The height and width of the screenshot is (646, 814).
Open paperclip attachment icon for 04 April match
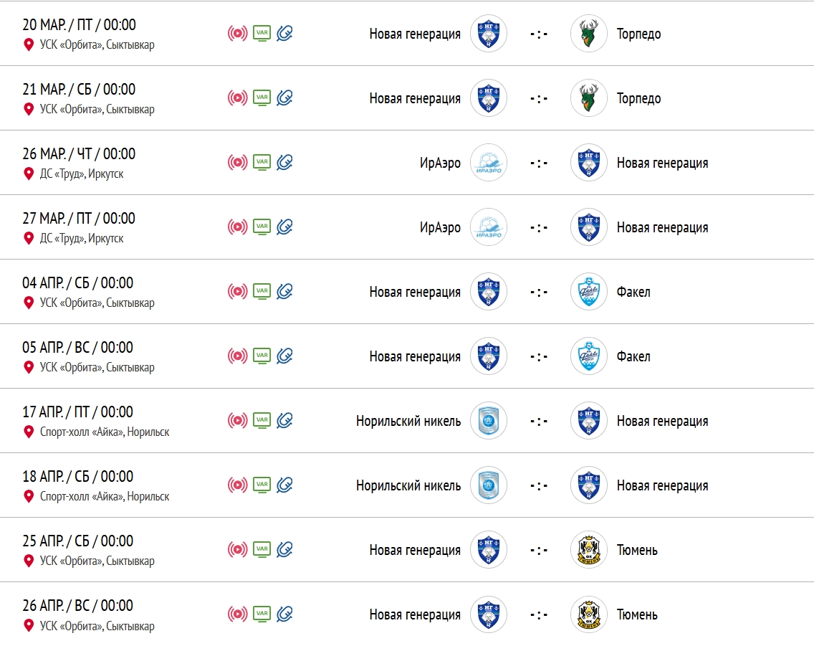coord(285,292)
